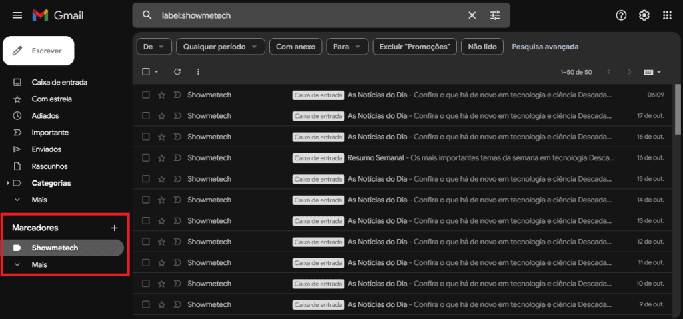The image size is (683, 319).
Task: Mark the 14 de out. email important
Action: pyautogui.click(x=177, y=200)
